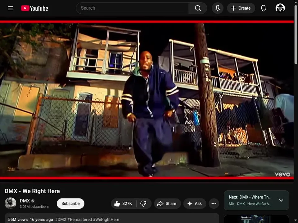298x223 pixels.
Task: Click the verified badge next to DMX
Action: tap(33, 201)
